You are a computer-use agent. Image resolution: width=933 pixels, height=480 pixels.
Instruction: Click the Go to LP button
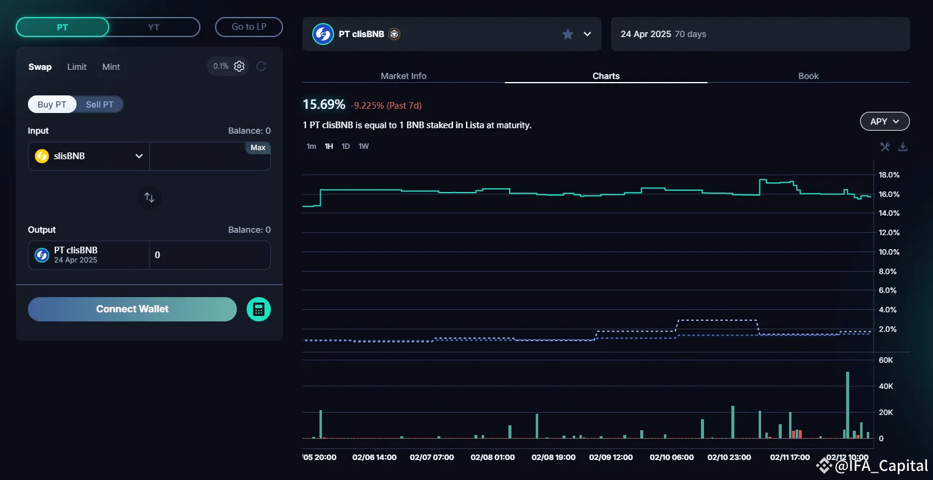click(249, 27)
